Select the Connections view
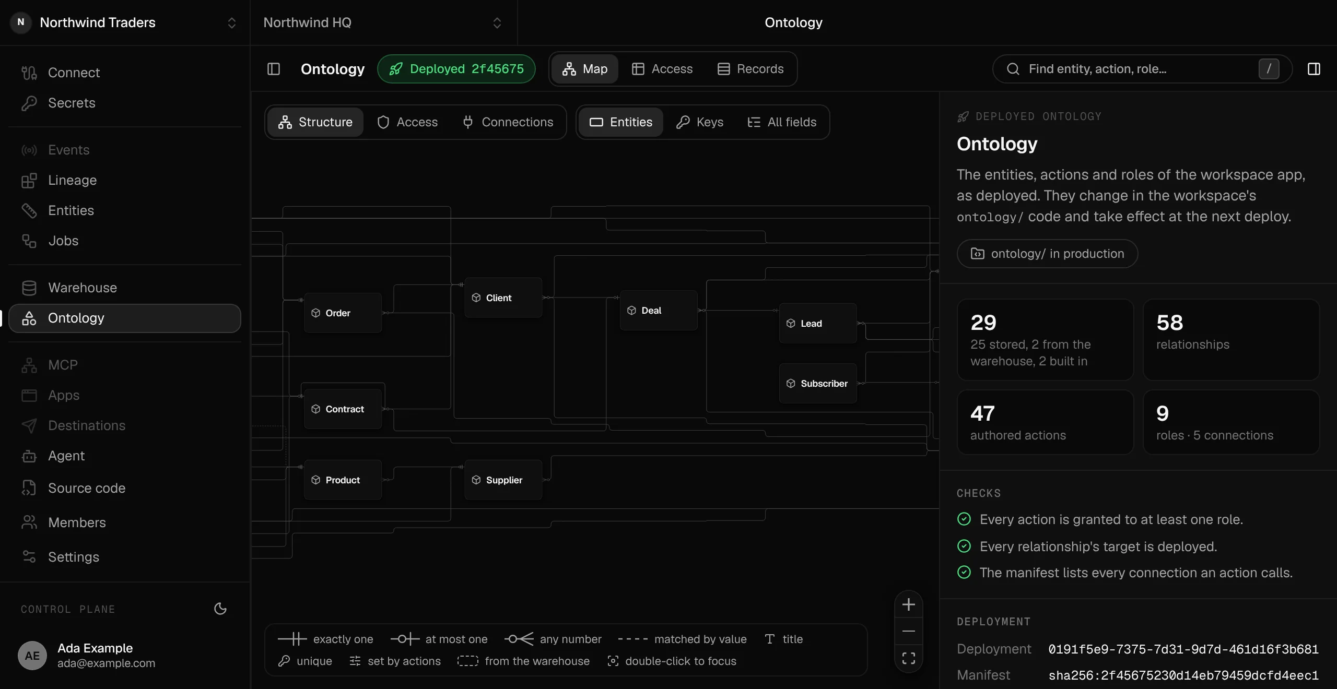Image resolution: width=1337 pixels, height=689 pixels. click(x=508, y=122)
